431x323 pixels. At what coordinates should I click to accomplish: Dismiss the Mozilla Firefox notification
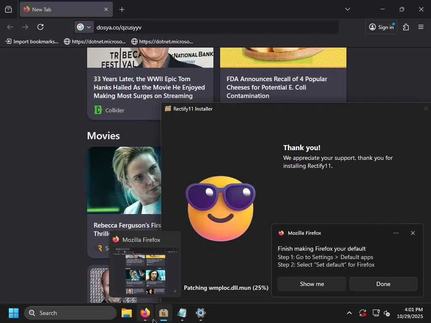tap(412, 233)
